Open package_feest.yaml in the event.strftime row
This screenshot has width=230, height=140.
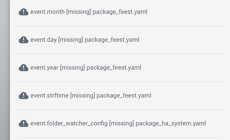[124, 96]
